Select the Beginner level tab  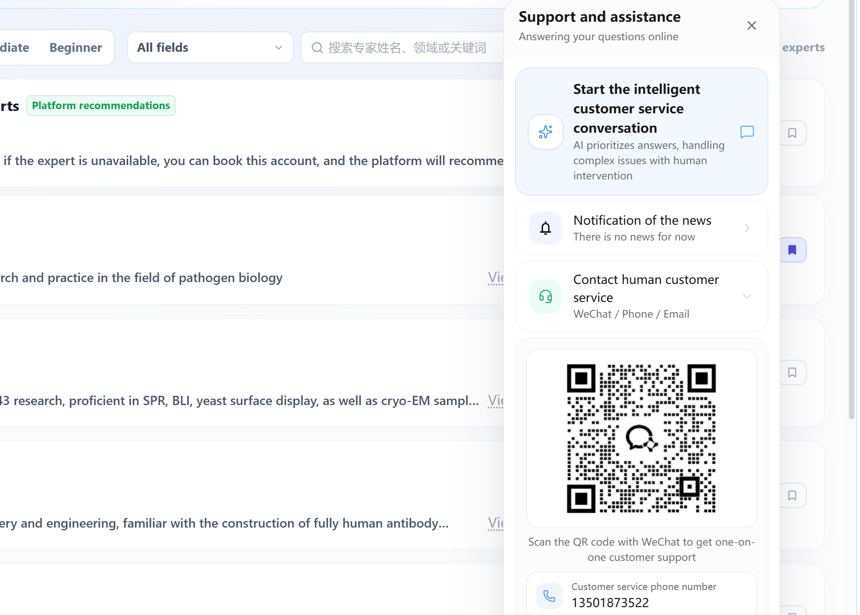pyautogui.click(x=76, y=48)
